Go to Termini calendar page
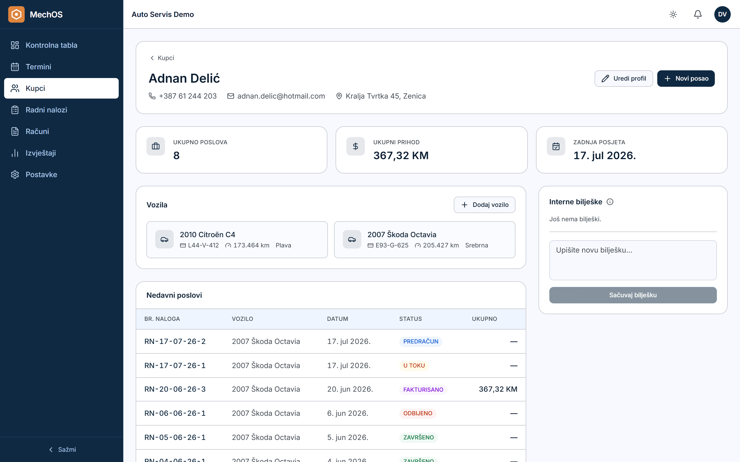 [x=61, y=67]
